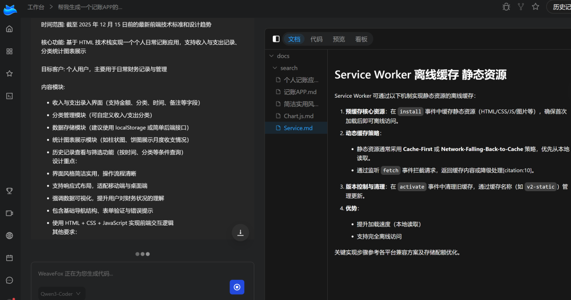Click the calendar icon in left sidebar

(x=9, y=258)
